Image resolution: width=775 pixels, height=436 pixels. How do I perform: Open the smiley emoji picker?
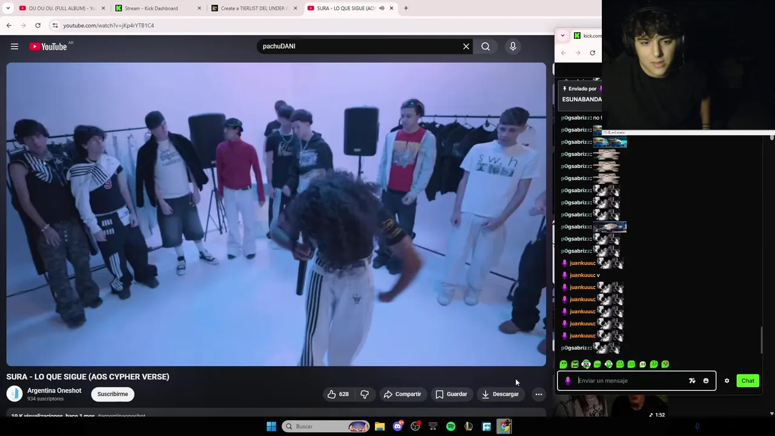pyautogui.click(x=706, y=381)
